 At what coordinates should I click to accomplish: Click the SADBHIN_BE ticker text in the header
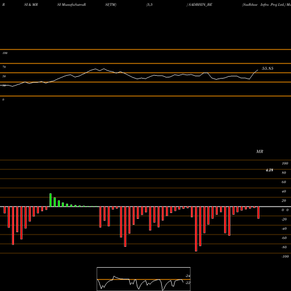tap(200, 5)
